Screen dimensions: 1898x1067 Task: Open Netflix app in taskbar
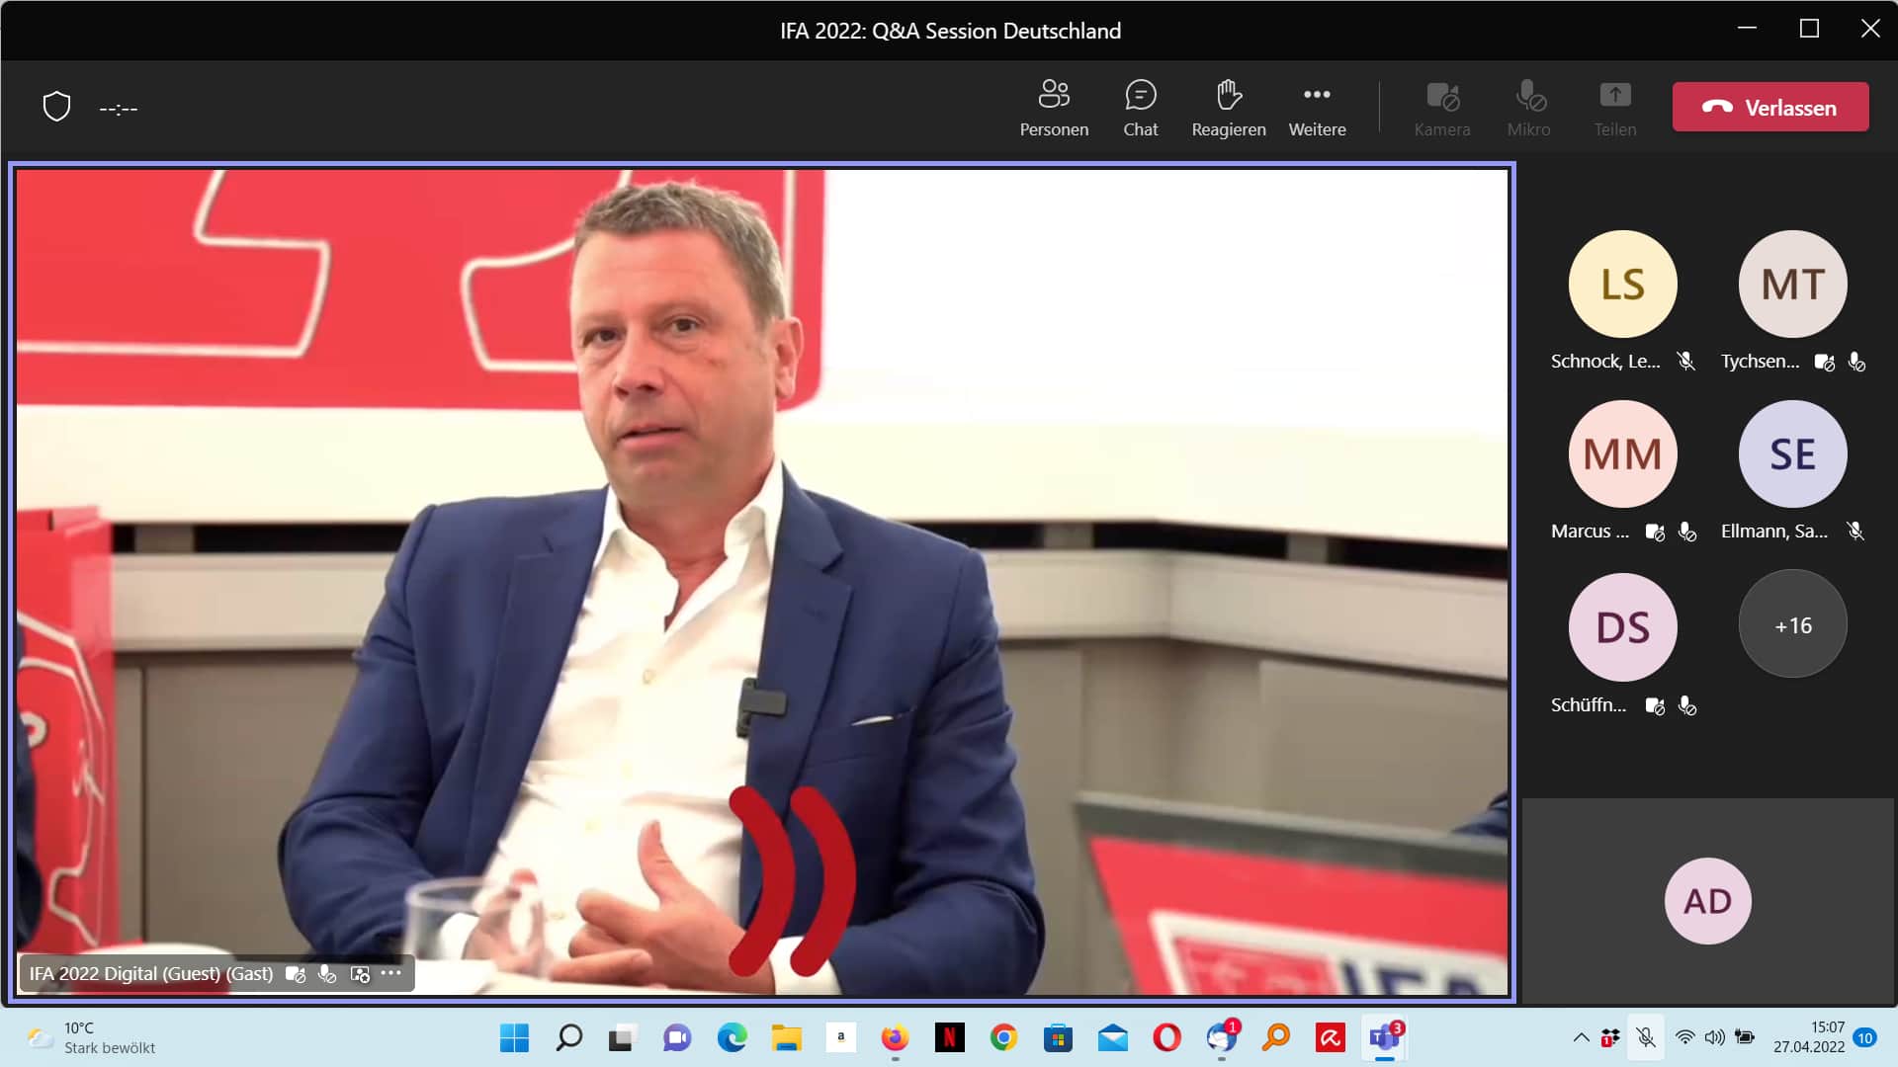tap(949, 1037)
